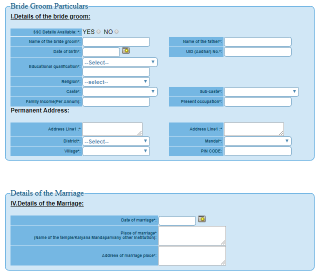Open the Mandal dropdown
This screenshot has height=273, width=325.
(257, 141)
